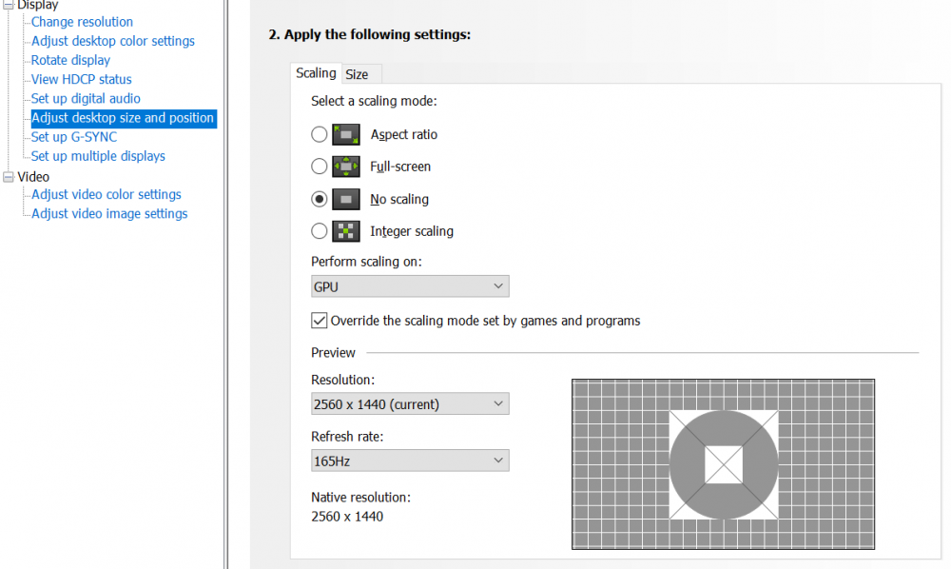Select the Aspect ratio radio button
Screen dimensions: 951x569
[320, 134]
